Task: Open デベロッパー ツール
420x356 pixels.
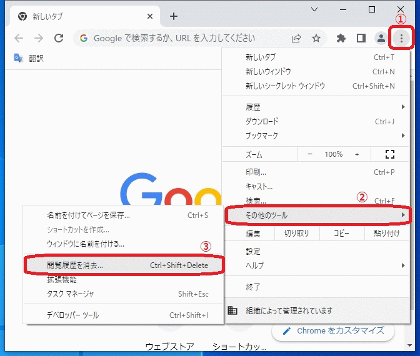Action: coord(123,315)
